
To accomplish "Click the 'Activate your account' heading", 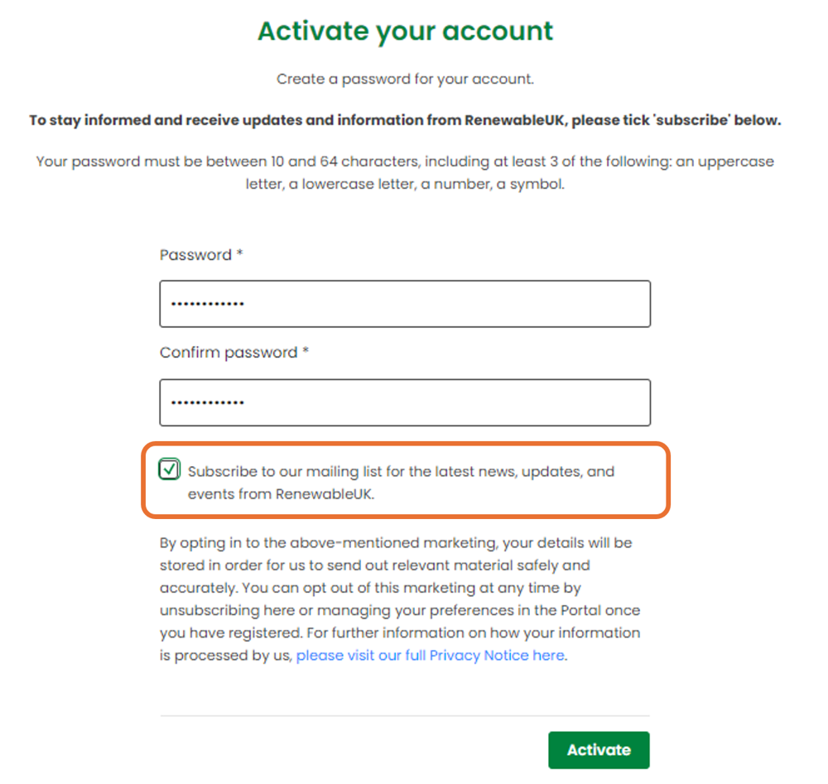I will (x=405, y=31).
